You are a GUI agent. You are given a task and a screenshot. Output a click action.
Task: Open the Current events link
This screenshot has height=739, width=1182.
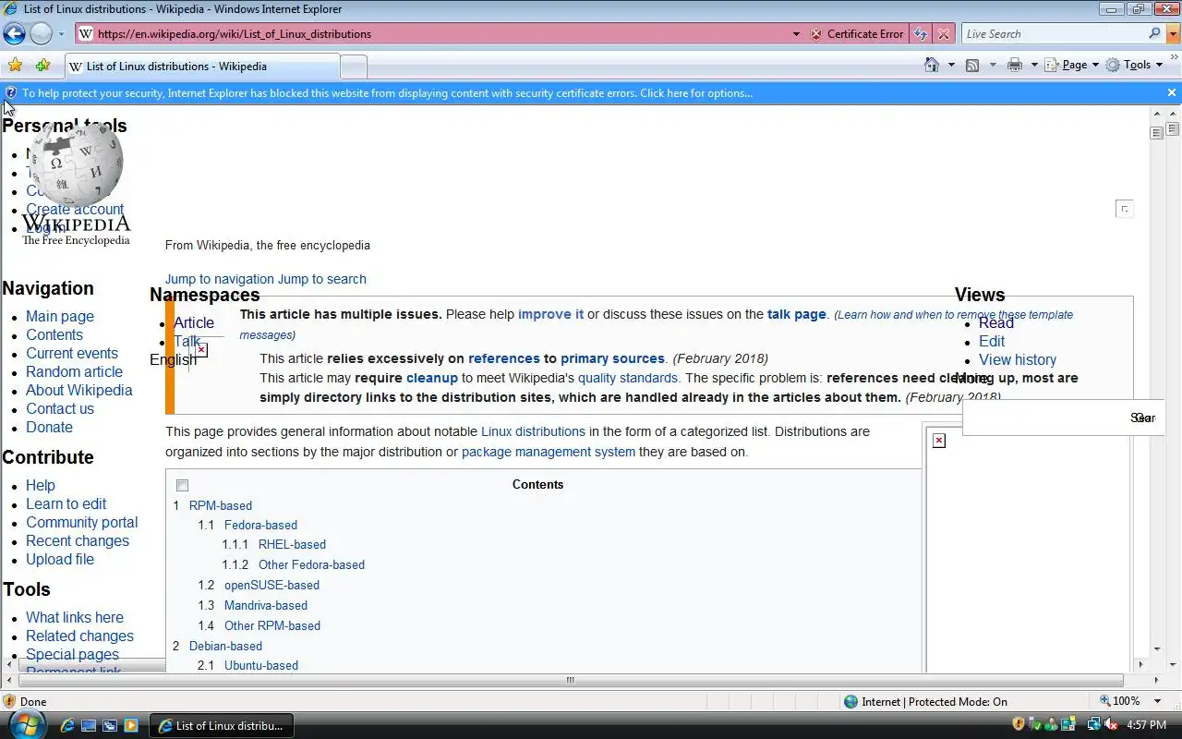coord(72,353)
